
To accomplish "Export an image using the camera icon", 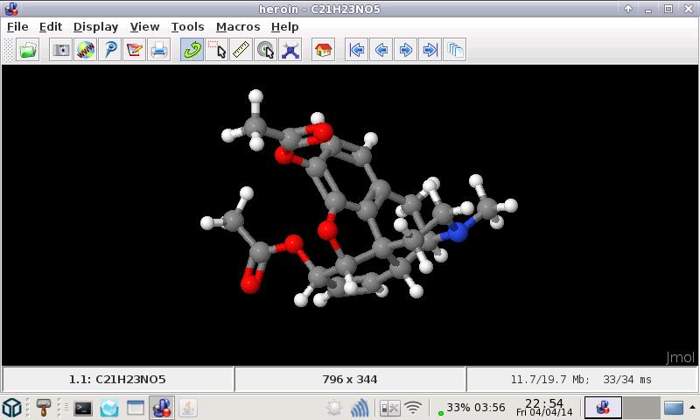I will [x=60, y=50].
